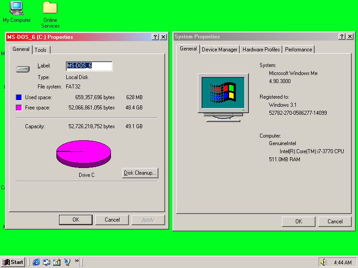The width and height of the screenshot is (358, 268).
Task: Click help question mark in Drive Properties
Action: click(x=155, y=37)
